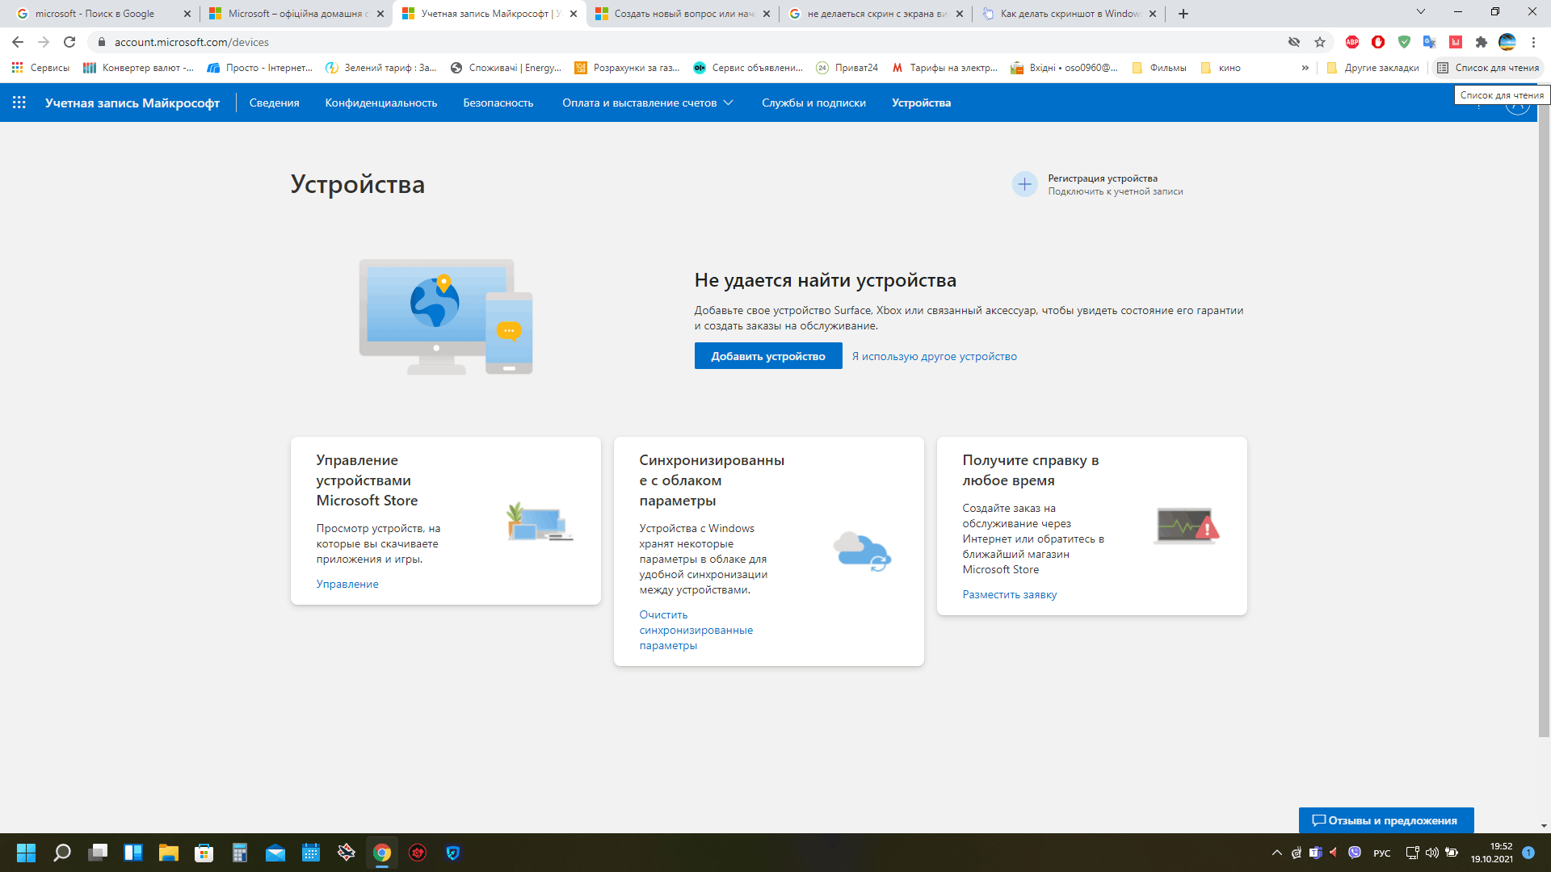Show more bookmarks with the chevron
Screen dimensions: 1551x872
pos(1305,68)
